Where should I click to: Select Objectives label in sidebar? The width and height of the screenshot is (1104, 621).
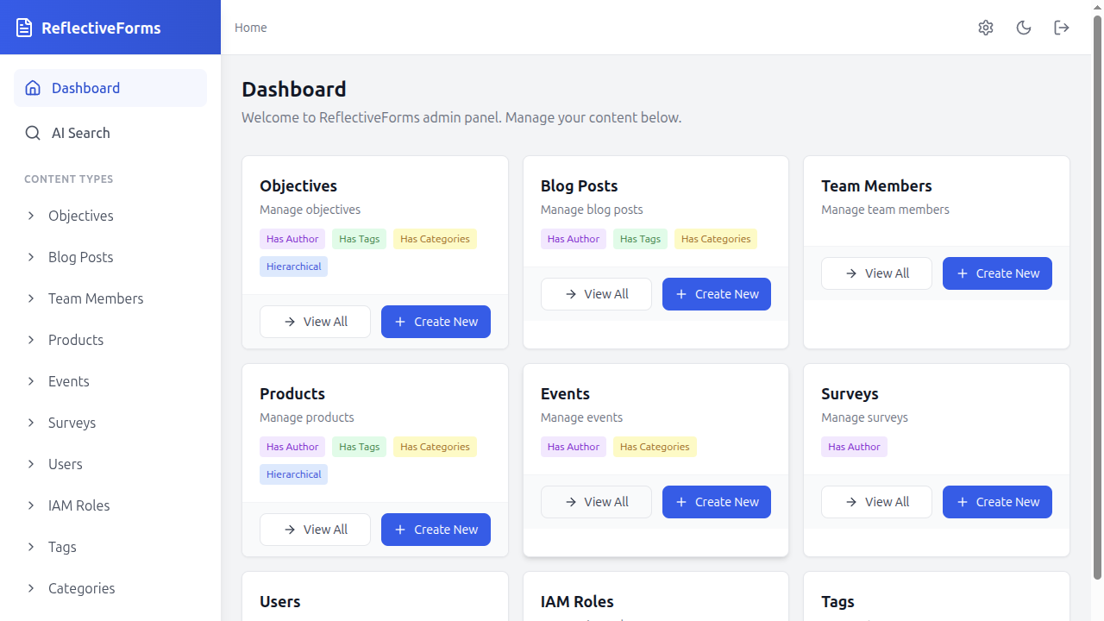(81, 216)
